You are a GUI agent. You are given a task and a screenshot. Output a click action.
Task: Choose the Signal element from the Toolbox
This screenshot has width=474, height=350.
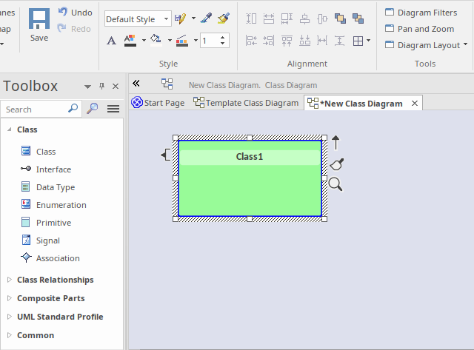pyautogui.click(x=47, y=240)
